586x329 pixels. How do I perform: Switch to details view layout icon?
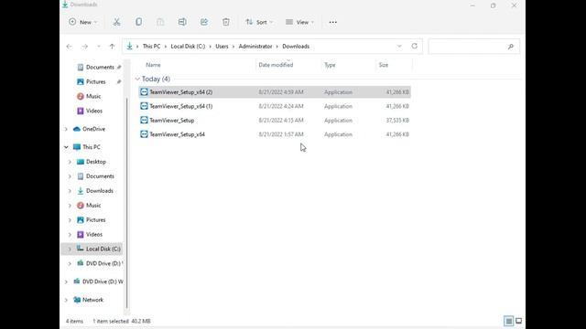(x=509, y=321)
